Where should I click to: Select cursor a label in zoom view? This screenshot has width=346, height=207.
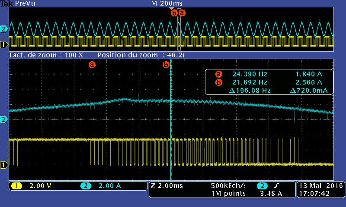[92, 65]
